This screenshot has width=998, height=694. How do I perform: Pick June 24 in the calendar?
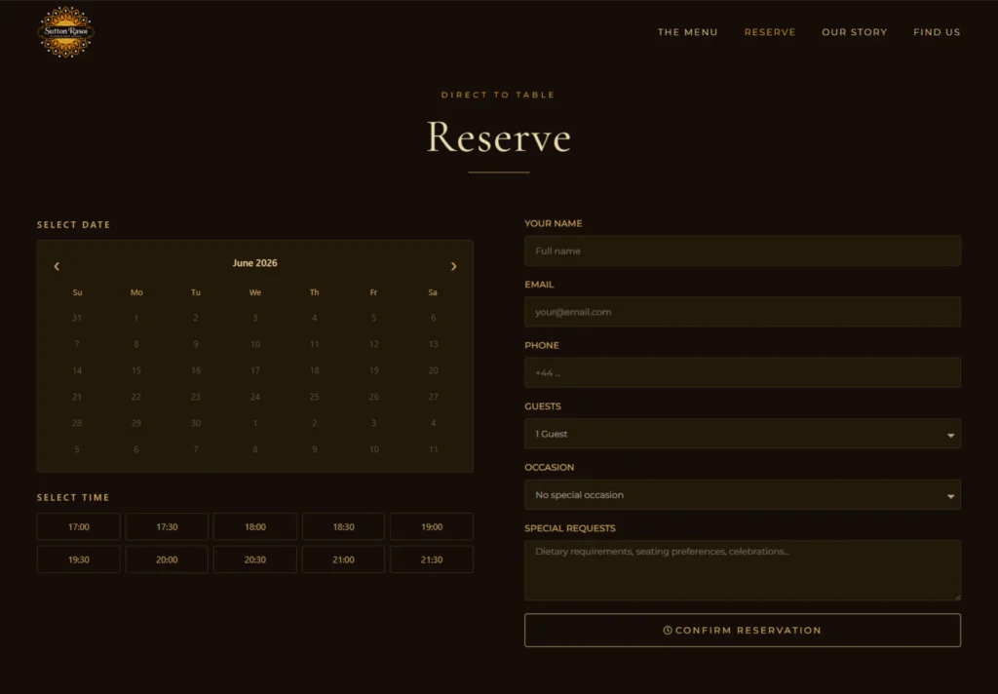tap(255, 397)
